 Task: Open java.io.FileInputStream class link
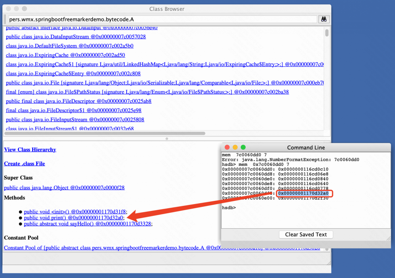tap(75, 120)
